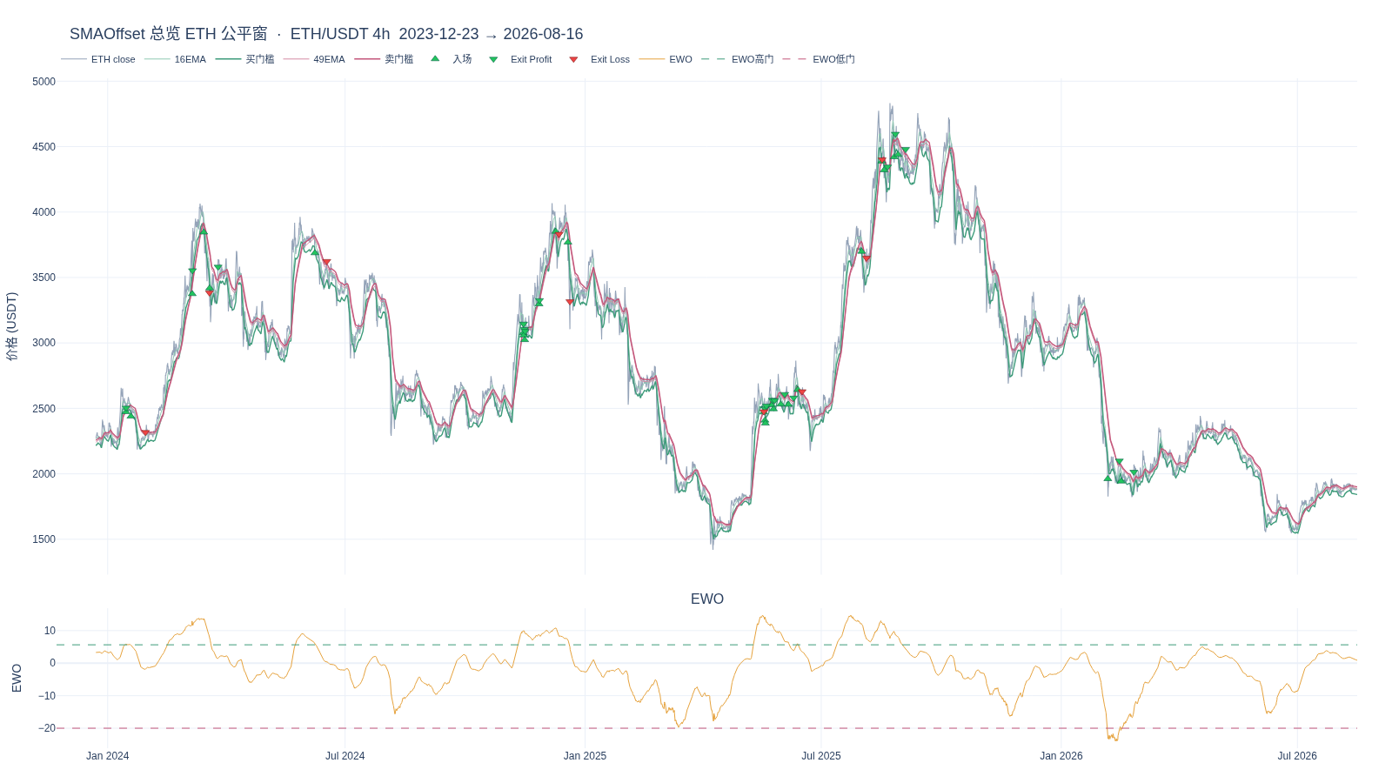Screen dimensions: 1392x783
Task: Click the "Jul 2025" date axis label
Action: (821, 756)
